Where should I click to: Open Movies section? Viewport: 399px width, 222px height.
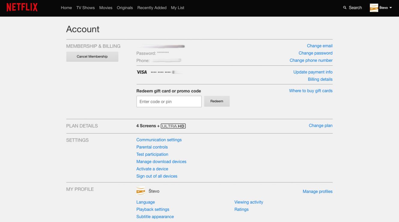(x=106, y=8)
